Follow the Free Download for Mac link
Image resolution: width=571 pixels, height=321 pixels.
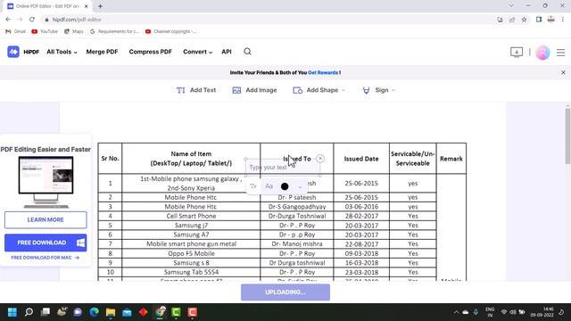[46, 258]
